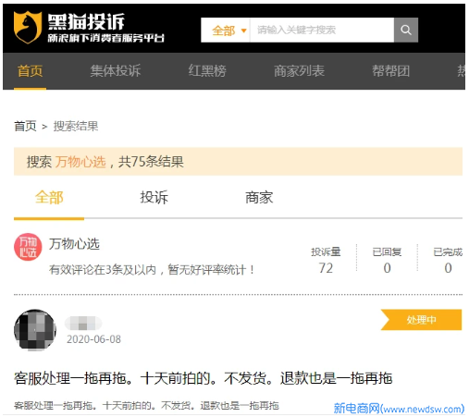Image resolution: width=469 pixels, height=417 pixels.
Task: Open 集体投诉 navigation item
Action: point(116,71)
